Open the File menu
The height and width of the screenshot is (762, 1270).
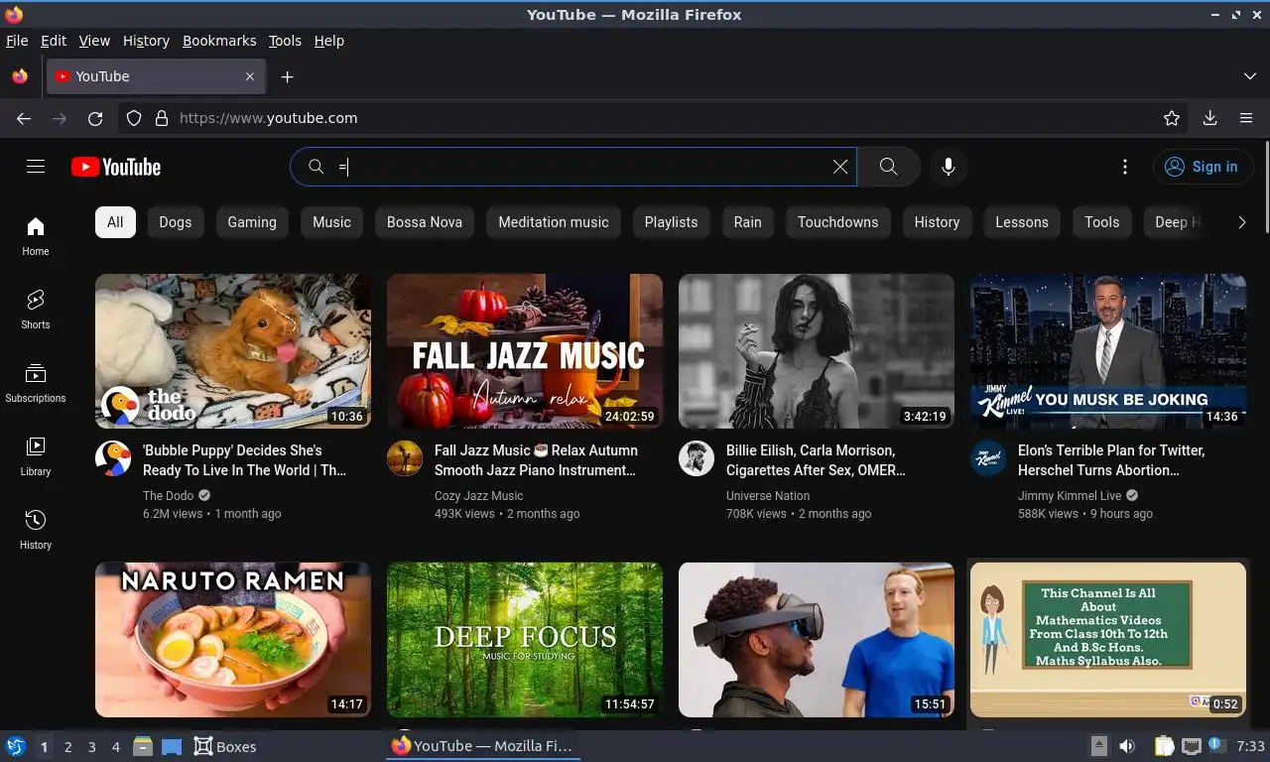(x=17, y=41)
